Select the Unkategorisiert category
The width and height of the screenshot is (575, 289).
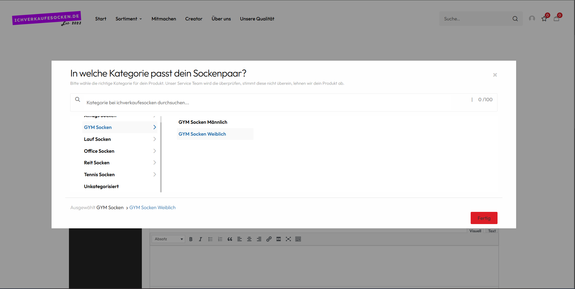point(101,187)
